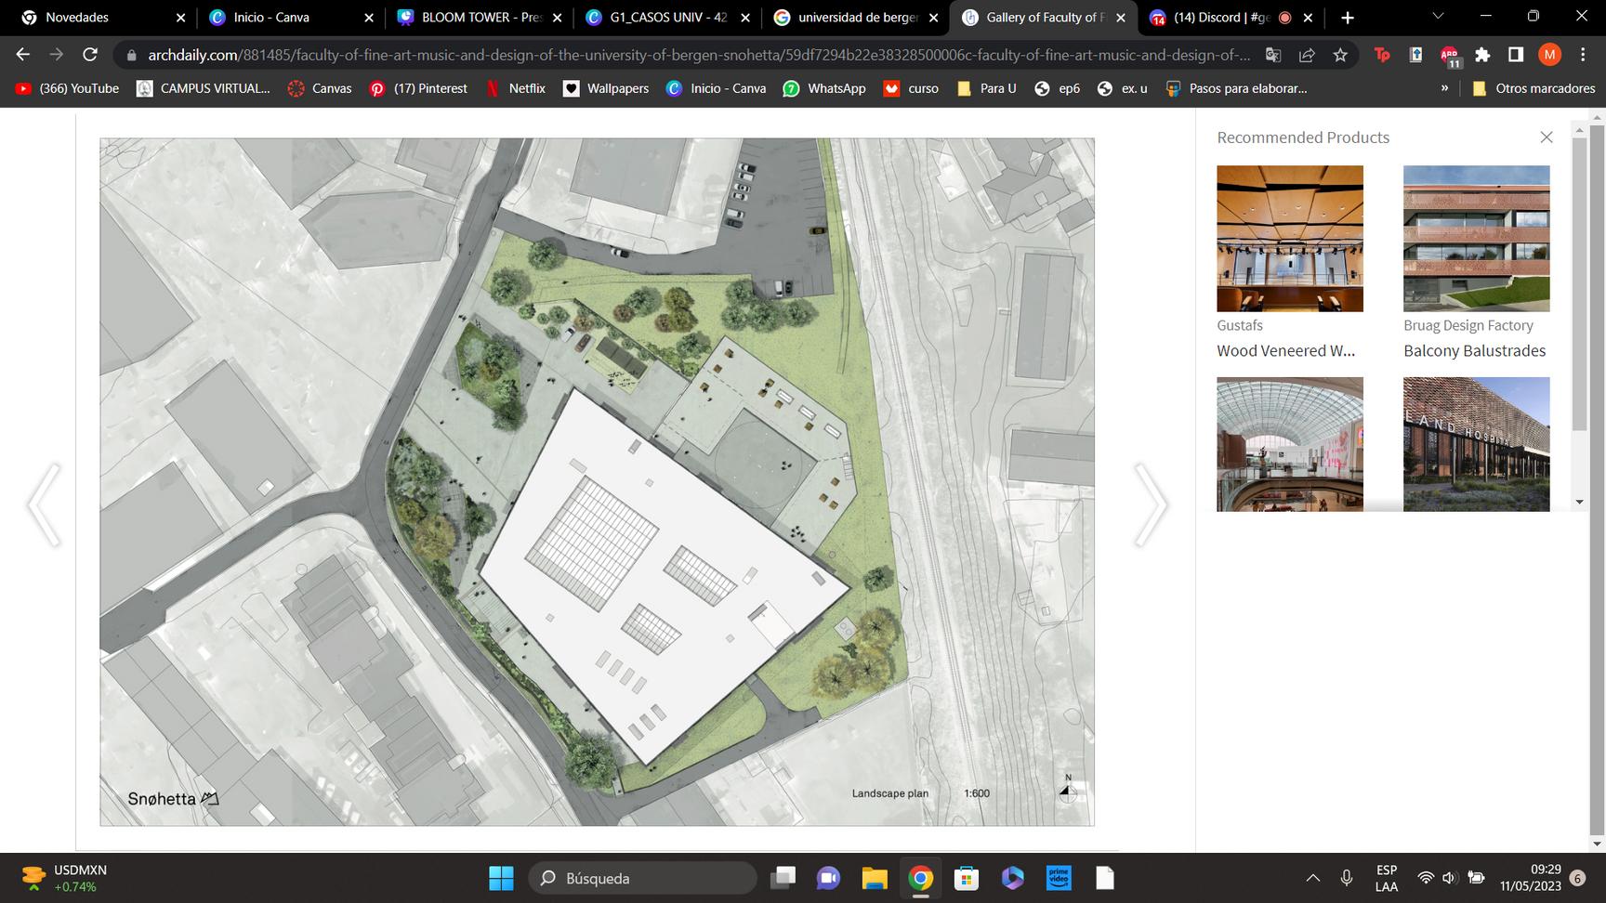Viewport: 1606px width, 903px height.
Task: Open the Chrome profile avatar M
Action: 1549,55
